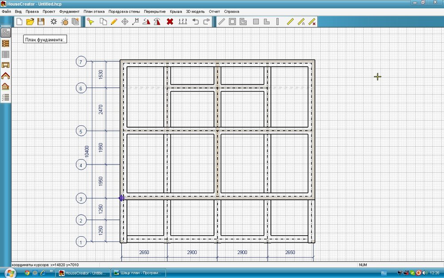
Task: Open the Отчет menu
Action: (214, 12)
